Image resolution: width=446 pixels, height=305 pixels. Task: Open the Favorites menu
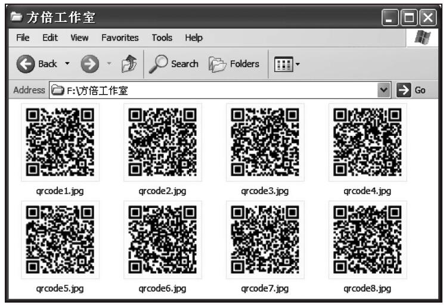120,38
